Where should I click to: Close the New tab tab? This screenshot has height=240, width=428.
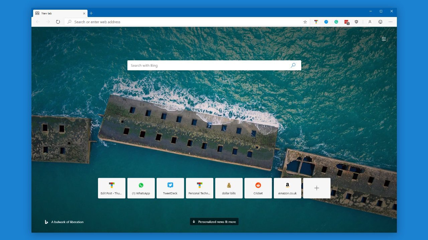[84, 13]
